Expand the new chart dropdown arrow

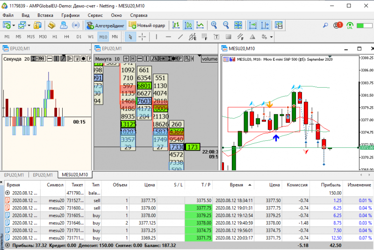[14, 26]
